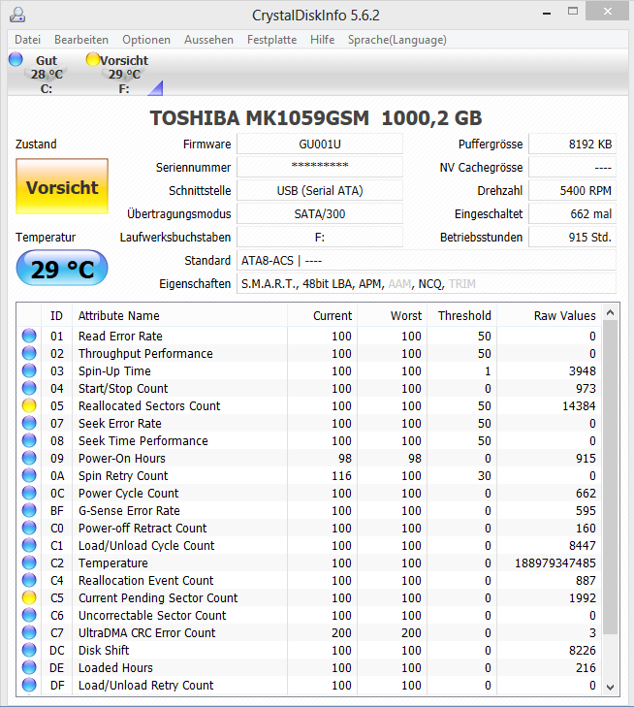Open the Bearbeiten menu
The height and width of the screenshot is (707, 634).
tap(81, 40)
